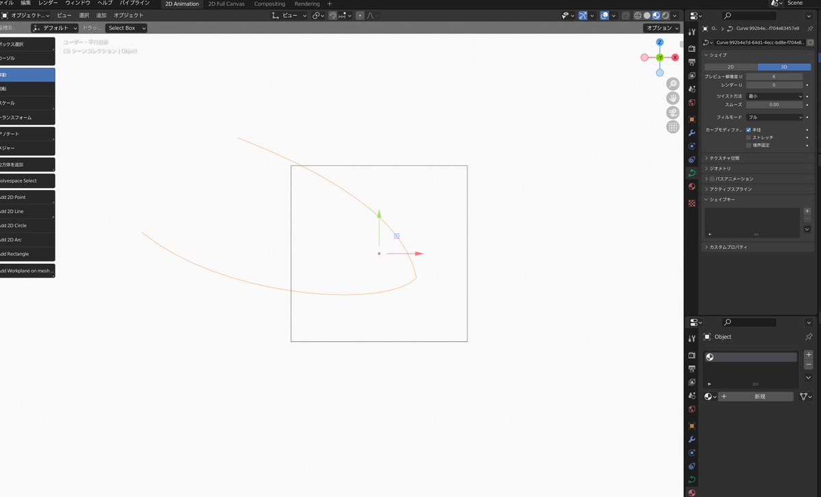Viewport: 821px width, 497px height.
Task: Click the magnet icon to enable snapping
Action: click(x=333, y=15)
